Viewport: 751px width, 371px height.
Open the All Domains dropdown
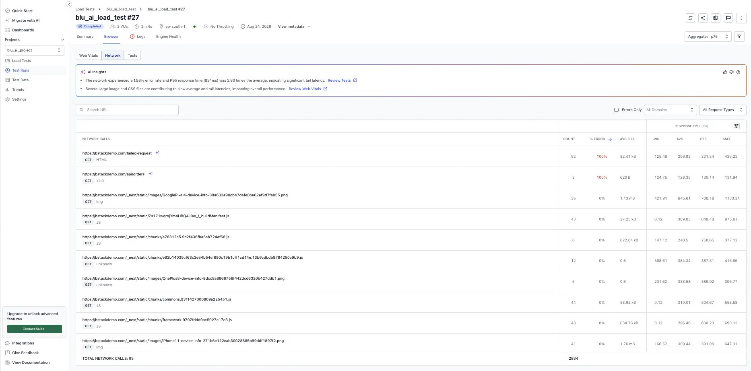[670, 110]
